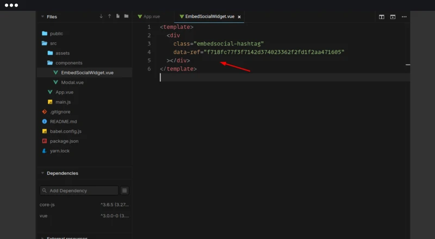Open the preview window icon
This screenshot has width=435, height=239.
coord(393,17)
